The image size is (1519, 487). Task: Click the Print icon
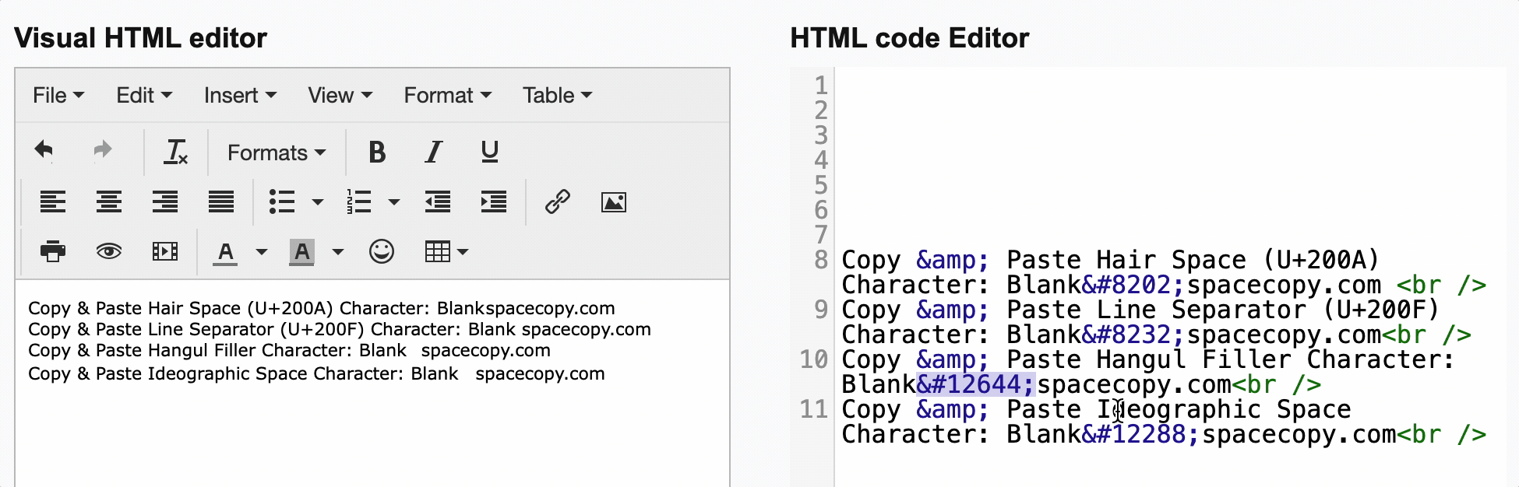(52, 251)
